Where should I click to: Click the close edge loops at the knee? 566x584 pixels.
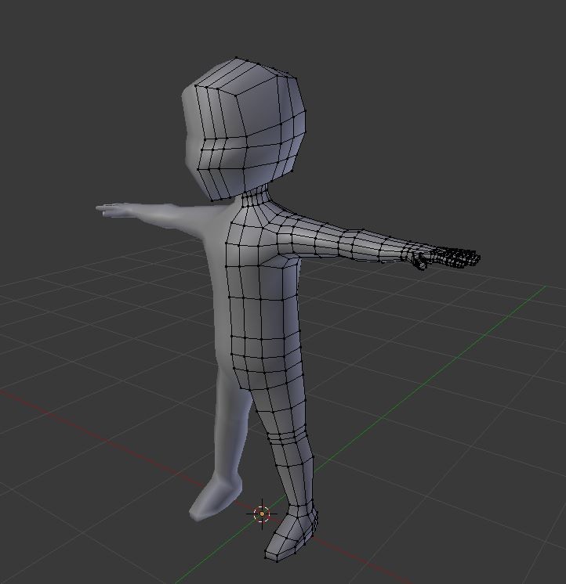point(287,436)
